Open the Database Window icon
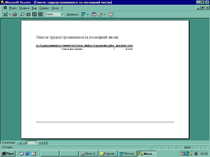This screenshot has width=210, height=157. point(94,14)
